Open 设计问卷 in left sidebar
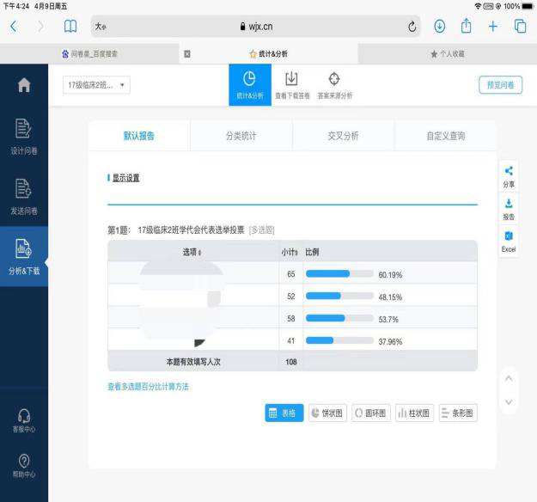 (24, 137)
